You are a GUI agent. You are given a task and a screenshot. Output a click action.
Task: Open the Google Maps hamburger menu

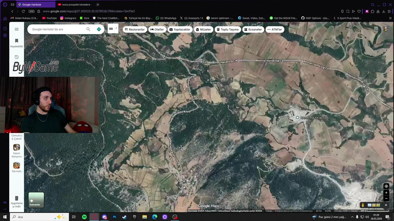[17, 29]
